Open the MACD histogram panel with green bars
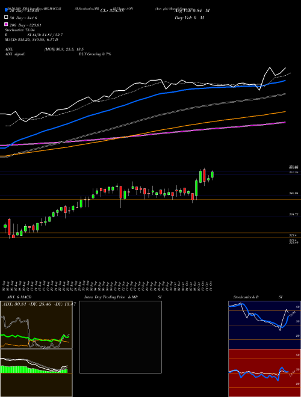This screenshot has width=301, height=397. click(36, 373)
